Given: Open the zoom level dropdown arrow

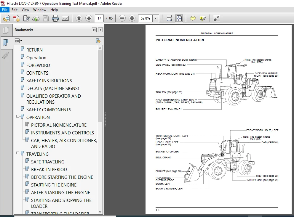Looking at the screenshot, I should tap(156, 18).
